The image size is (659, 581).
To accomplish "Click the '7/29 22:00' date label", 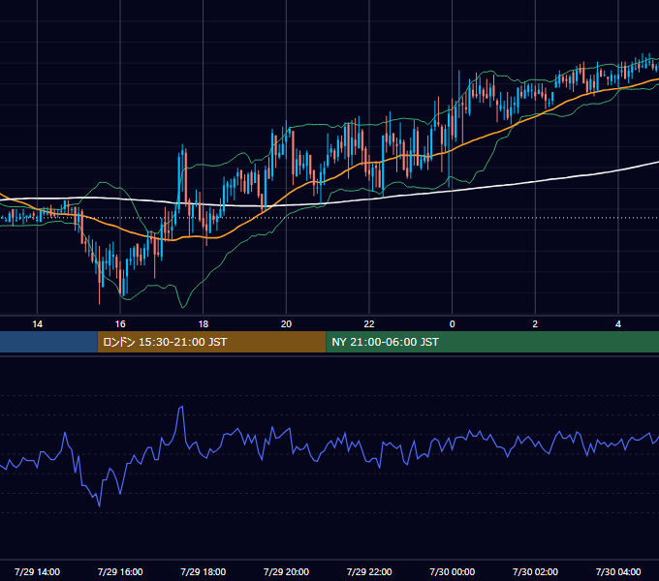I will tap(369, 571).
